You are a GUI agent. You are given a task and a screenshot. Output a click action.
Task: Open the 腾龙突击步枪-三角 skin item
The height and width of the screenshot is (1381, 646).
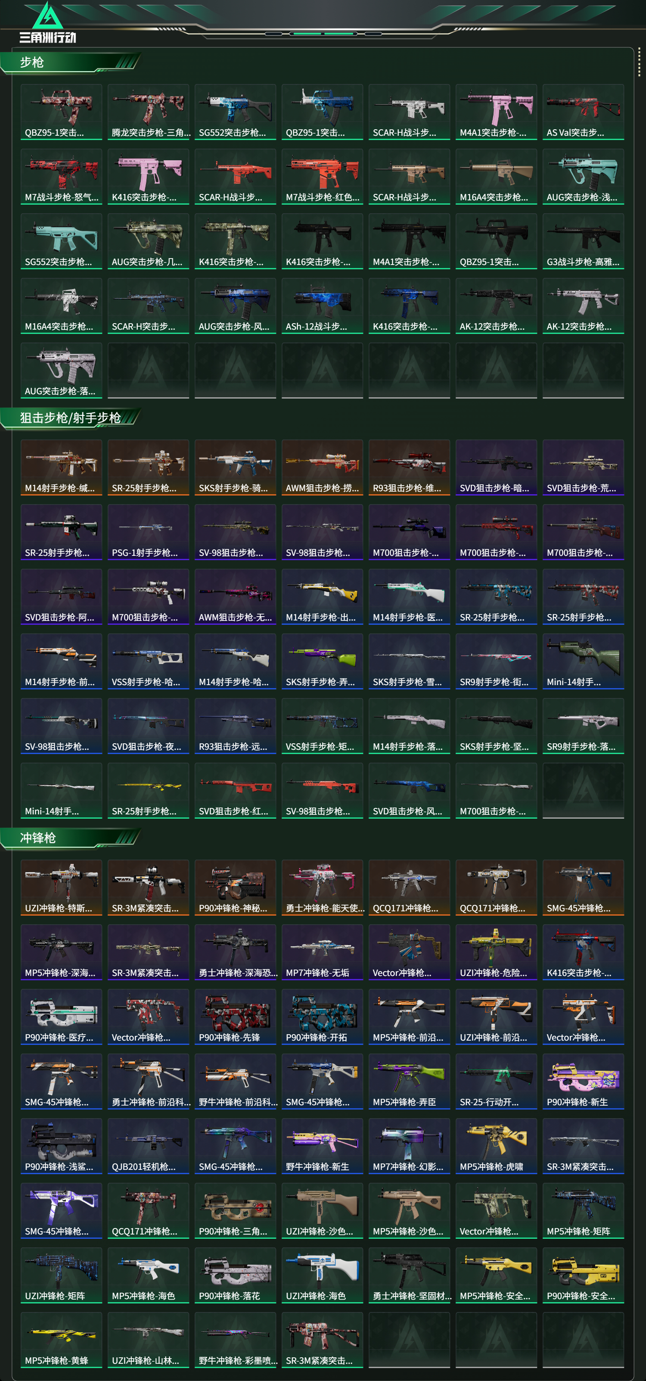click(x=149, y=112)
